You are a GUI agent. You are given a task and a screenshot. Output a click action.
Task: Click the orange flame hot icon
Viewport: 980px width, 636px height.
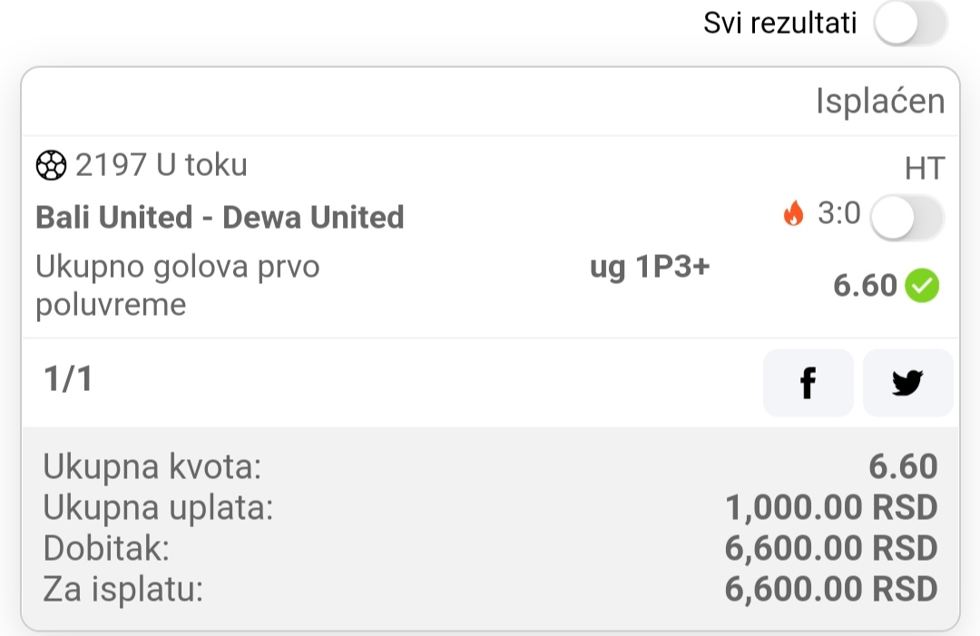coord(794,214)
